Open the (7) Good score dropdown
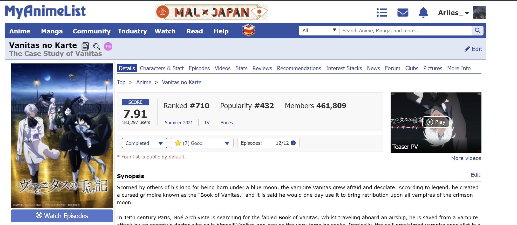517x225 pixels. tap(202, 143)
